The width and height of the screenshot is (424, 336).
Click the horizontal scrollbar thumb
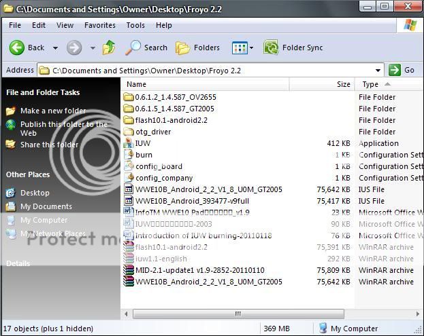pyautogui.click(x=238, y=314)
